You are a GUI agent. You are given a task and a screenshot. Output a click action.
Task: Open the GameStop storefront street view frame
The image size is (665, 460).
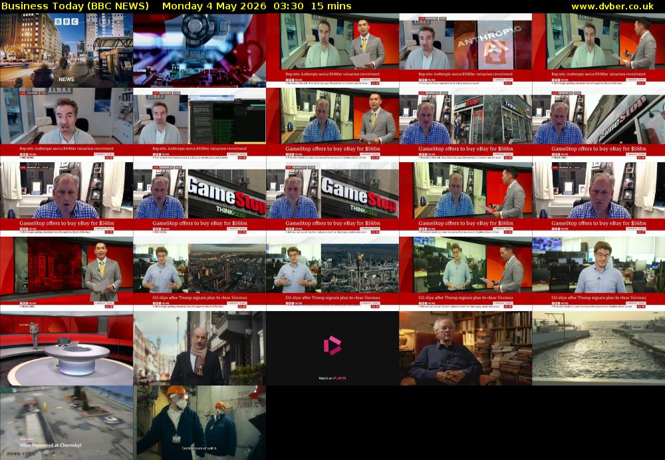click(465, 125)
